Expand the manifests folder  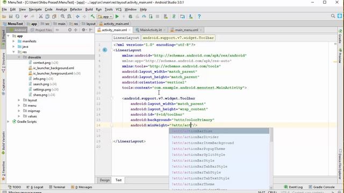13,41
